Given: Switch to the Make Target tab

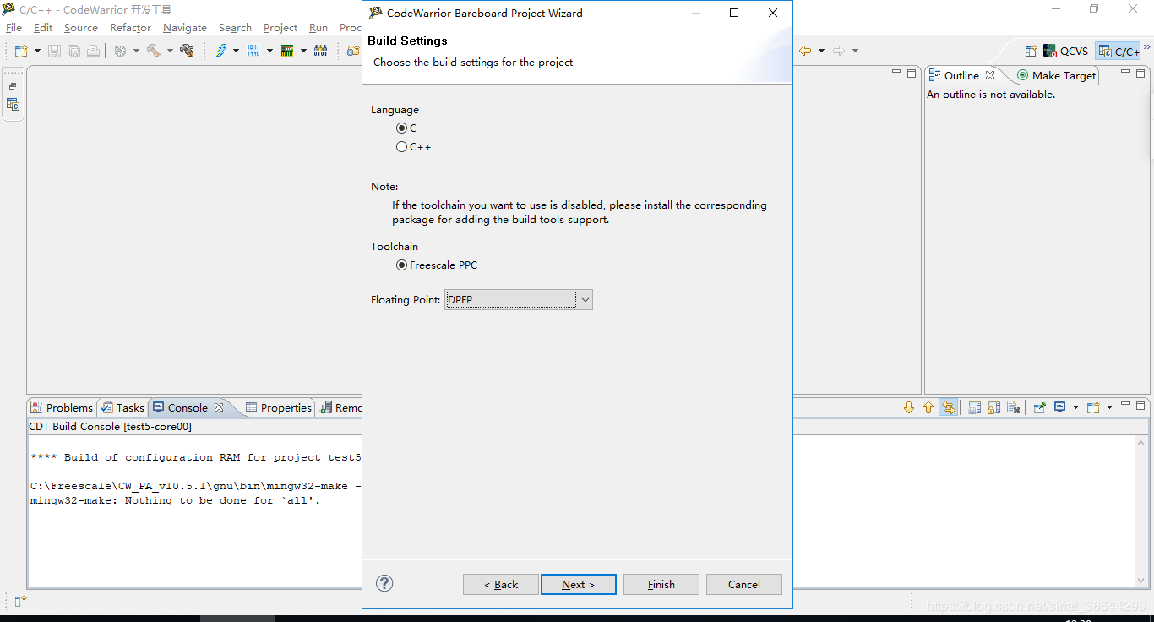Looking at the screenshot, I should pos(1056,75).
